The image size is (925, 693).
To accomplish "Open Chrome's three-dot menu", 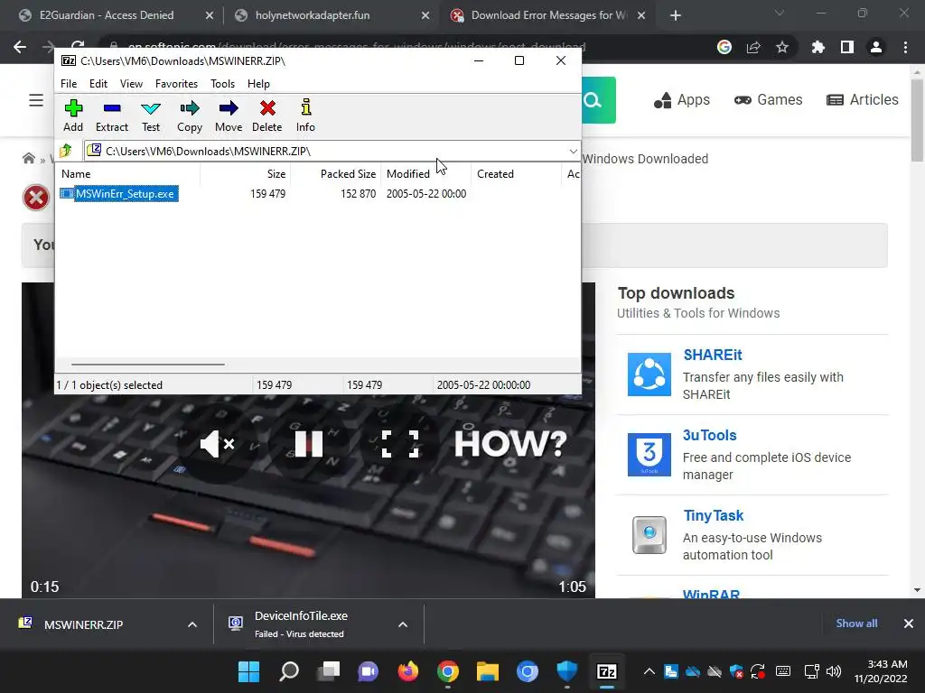I will click(x=905, y=47).
